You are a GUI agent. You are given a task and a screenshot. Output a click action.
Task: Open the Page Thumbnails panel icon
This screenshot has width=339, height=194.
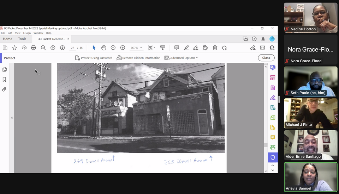(5, 69)
